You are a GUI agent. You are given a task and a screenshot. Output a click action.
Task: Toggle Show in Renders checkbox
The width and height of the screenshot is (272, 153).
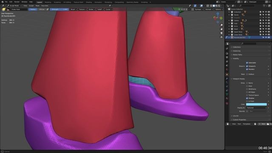[247, 69]
